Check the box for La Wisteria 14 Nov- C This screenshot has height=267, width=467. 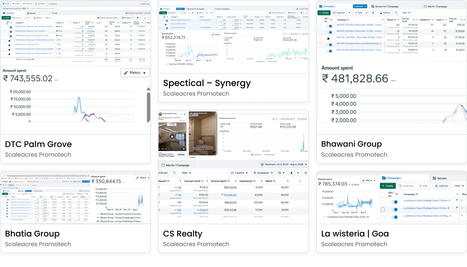click(x=383, y=202)
